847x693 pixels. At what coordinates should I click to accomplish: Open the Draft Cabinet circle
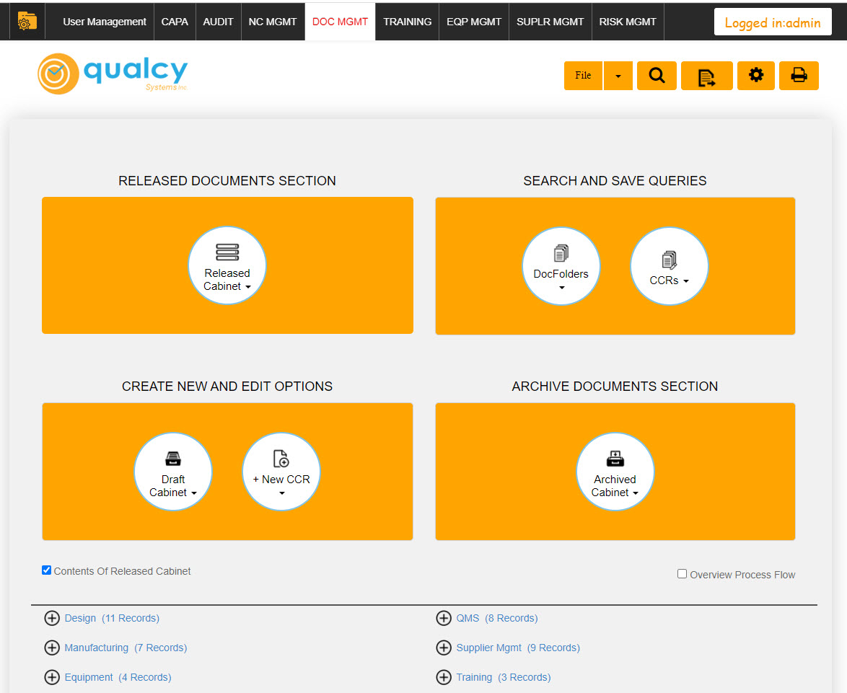173,472
